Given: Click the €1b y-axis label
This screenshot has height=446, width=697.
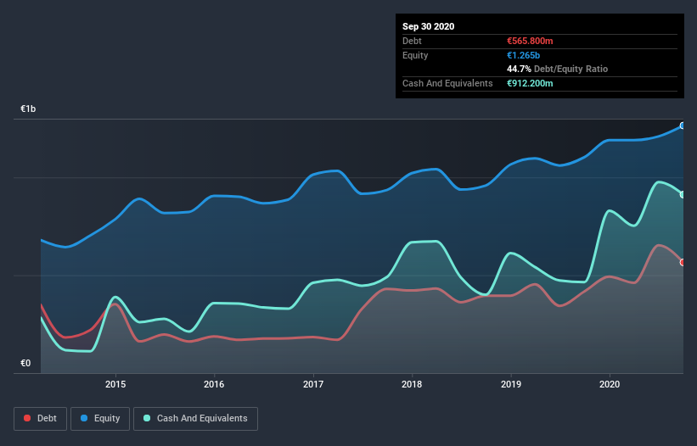Looking at the screenshot, I should pyautogui.click(x=28, y=109).
